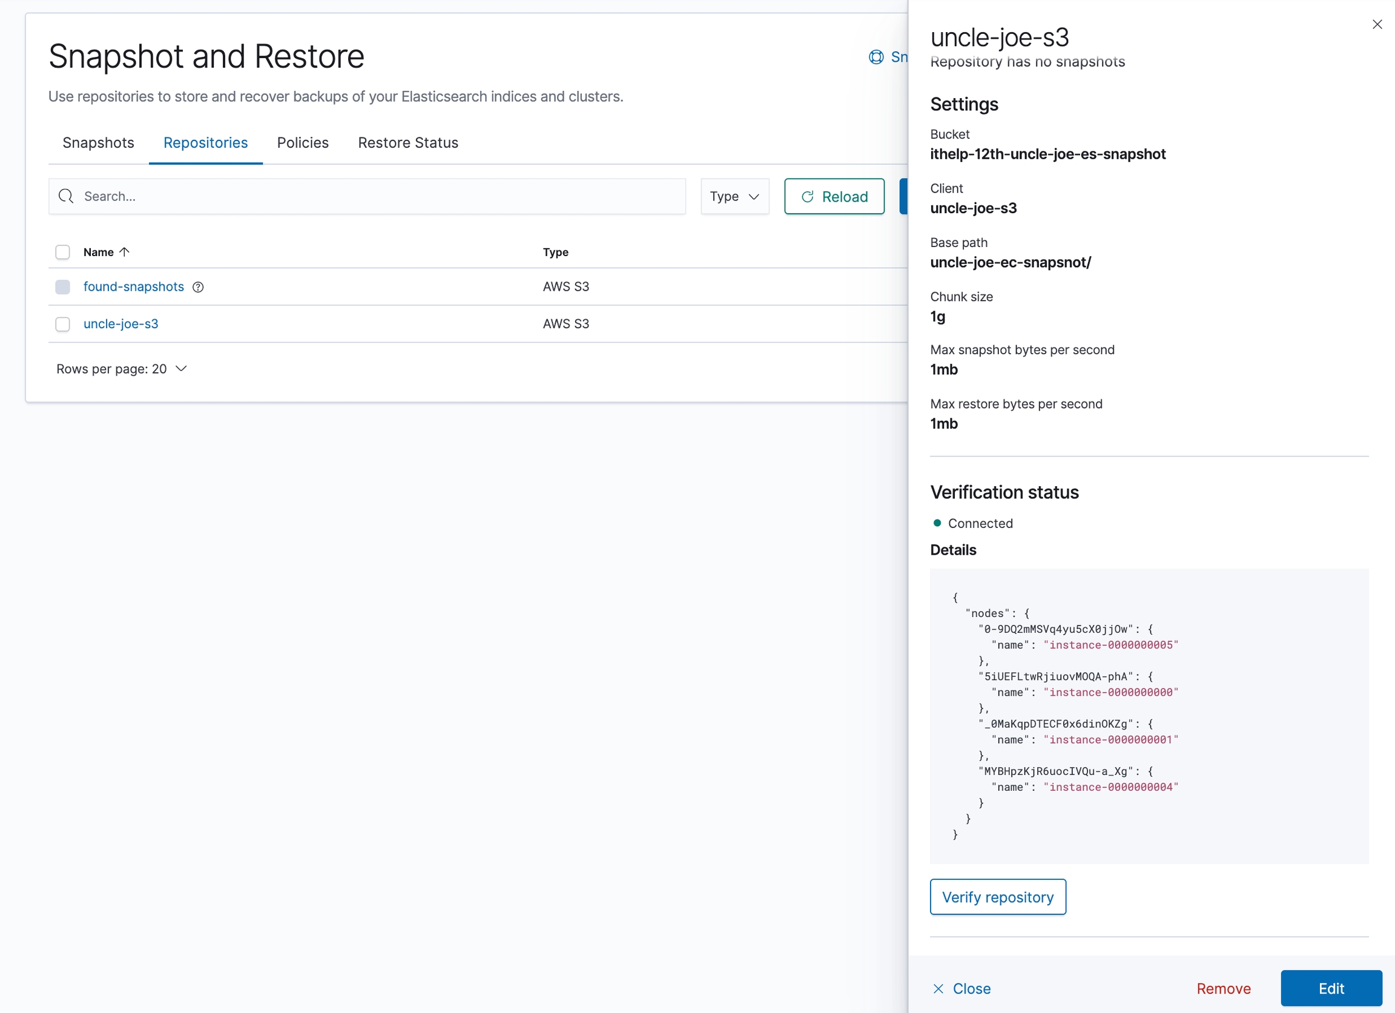Click the Close link at flyout bottom
Screen dimensions: 1395x1013
961,988
